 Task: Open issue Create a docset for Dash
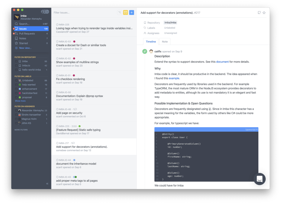point(94,45)
